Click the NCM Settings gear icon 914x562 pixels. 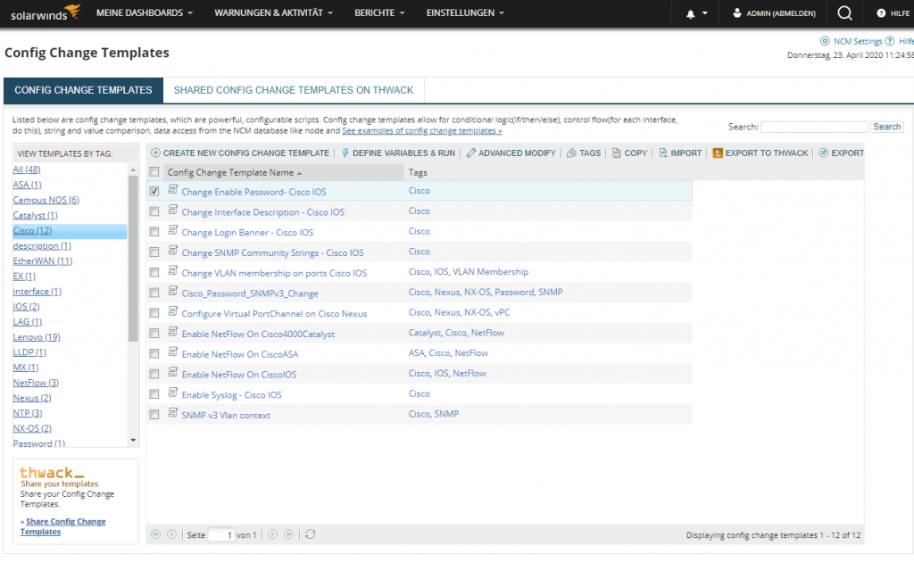(x=825, y=41)
